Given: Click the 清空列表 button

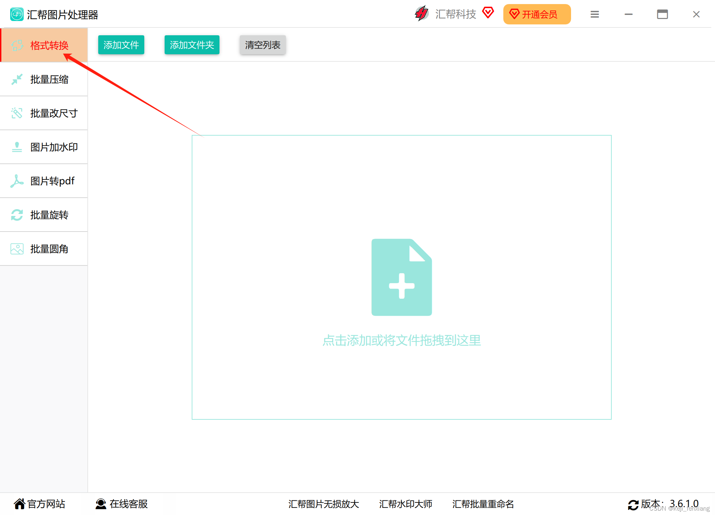Looking at the screenshot, I should [x=262, y=45].
